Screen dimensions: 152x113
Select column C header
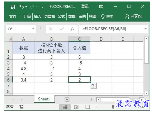(80, 39)
